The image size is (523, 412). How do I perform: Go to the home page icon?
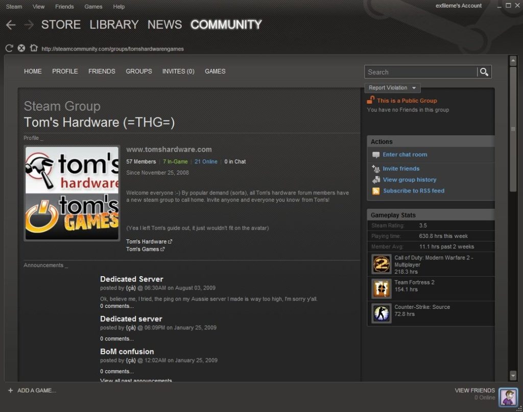(34, 48)
